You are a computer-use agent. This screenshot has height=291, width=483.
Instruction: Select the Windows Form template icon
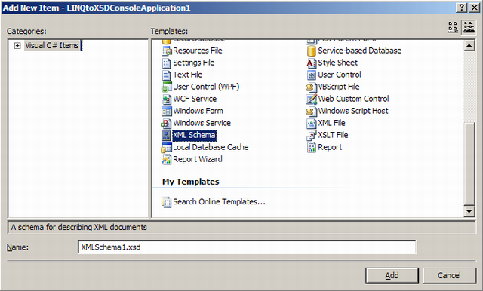(166, 111)
